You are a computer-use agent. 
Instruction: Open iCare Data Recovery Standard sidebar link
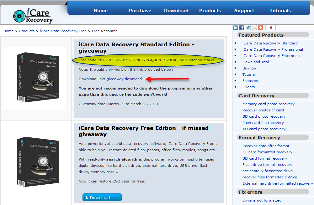point(270,43)
